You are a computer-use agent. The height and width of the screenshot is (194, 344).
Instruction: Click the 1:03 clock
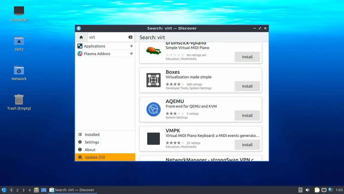click(x=339, y=190)
